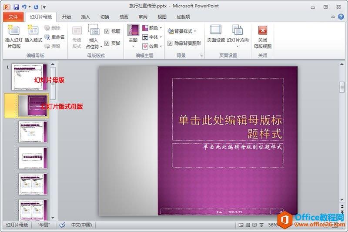Viewport: 348px width, 232px height.
Task: Click the Close Master View (关闭母版视图) button
Action: pos(262,37)
